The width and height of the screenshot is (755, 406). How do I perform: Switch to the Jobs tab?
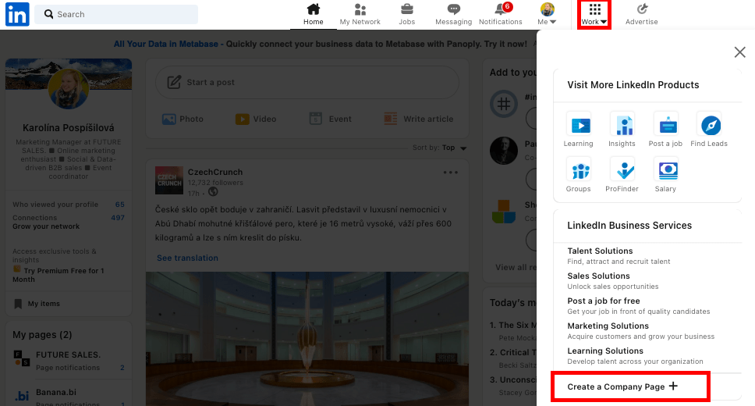coord(406,14)
